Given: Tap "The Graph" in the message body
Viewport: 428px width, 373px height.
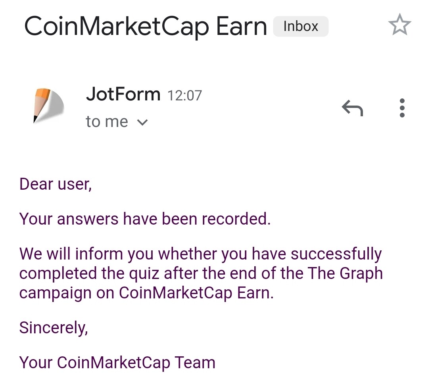Looking at the screenshot, I should (x=345, y=273).
